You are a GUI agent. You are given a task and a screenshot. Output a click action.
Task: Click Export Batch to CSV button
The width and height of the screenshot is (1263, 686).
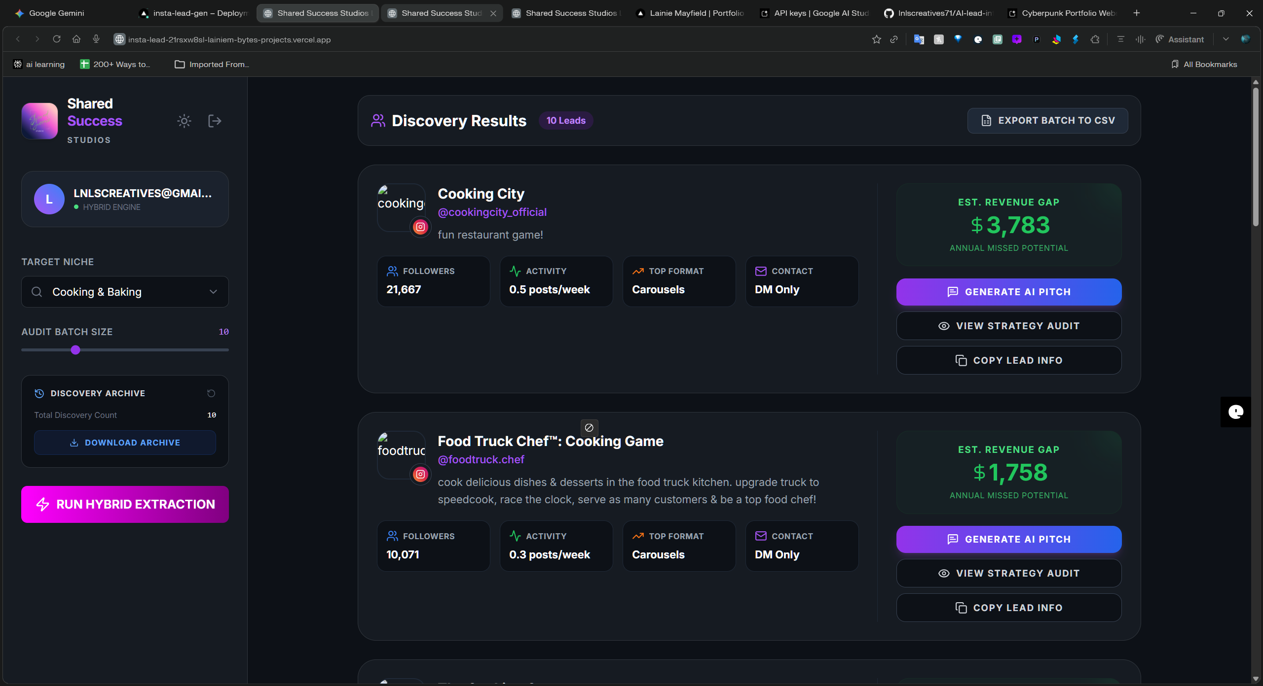[1047, 121]
